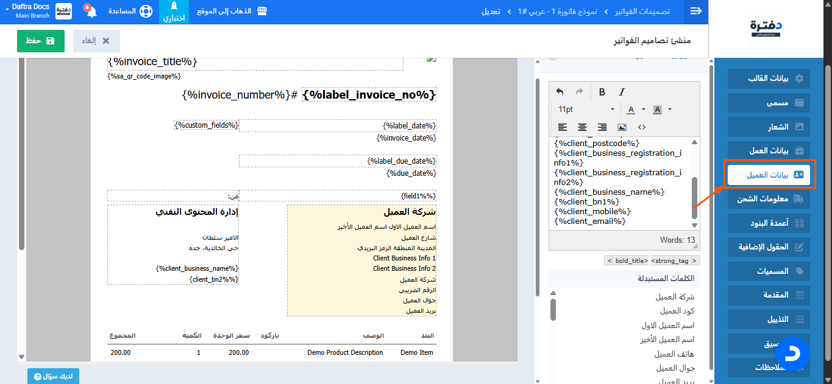The height and width of the screenshot is (384, 832).
Task: Expand the text color picker arrow
Action: coord(644,110)
